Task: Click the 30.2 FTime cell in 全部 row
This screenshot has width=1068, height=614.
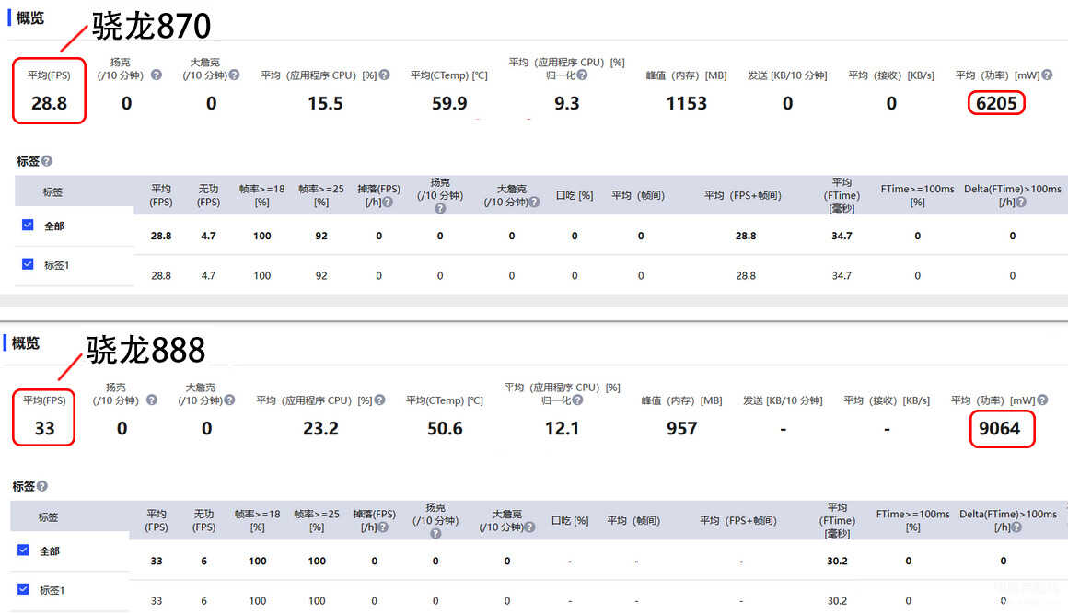Action: pos(837,561)
